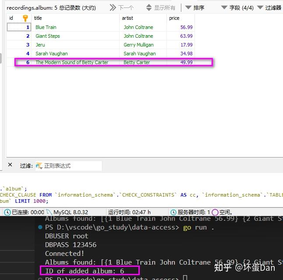
Task: Click the 'DBUSER root' terminal line
Action: tap(67, 236)
